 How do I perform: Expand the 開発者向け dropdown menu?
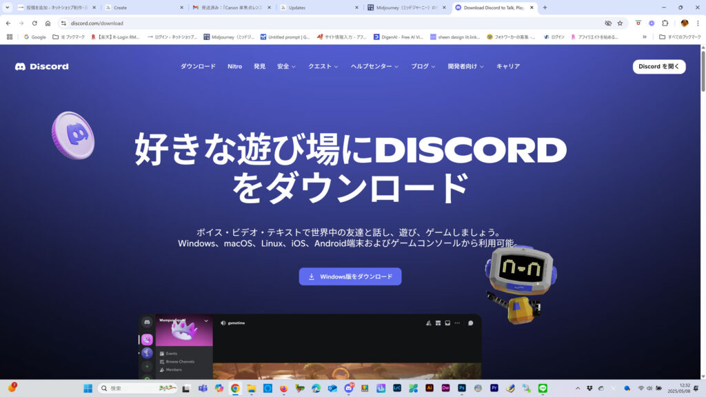(465, 67)
